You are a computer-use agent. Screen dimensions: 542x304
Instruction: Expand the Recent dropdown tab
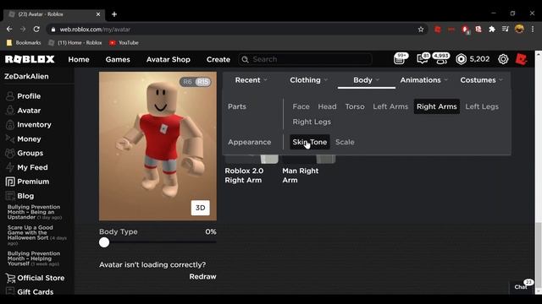point(251,80)
